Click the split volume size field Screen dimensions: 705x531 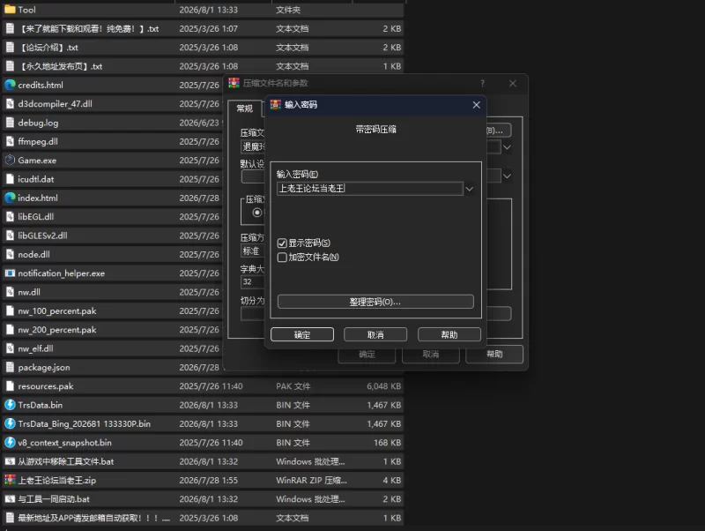coord(253,314)
